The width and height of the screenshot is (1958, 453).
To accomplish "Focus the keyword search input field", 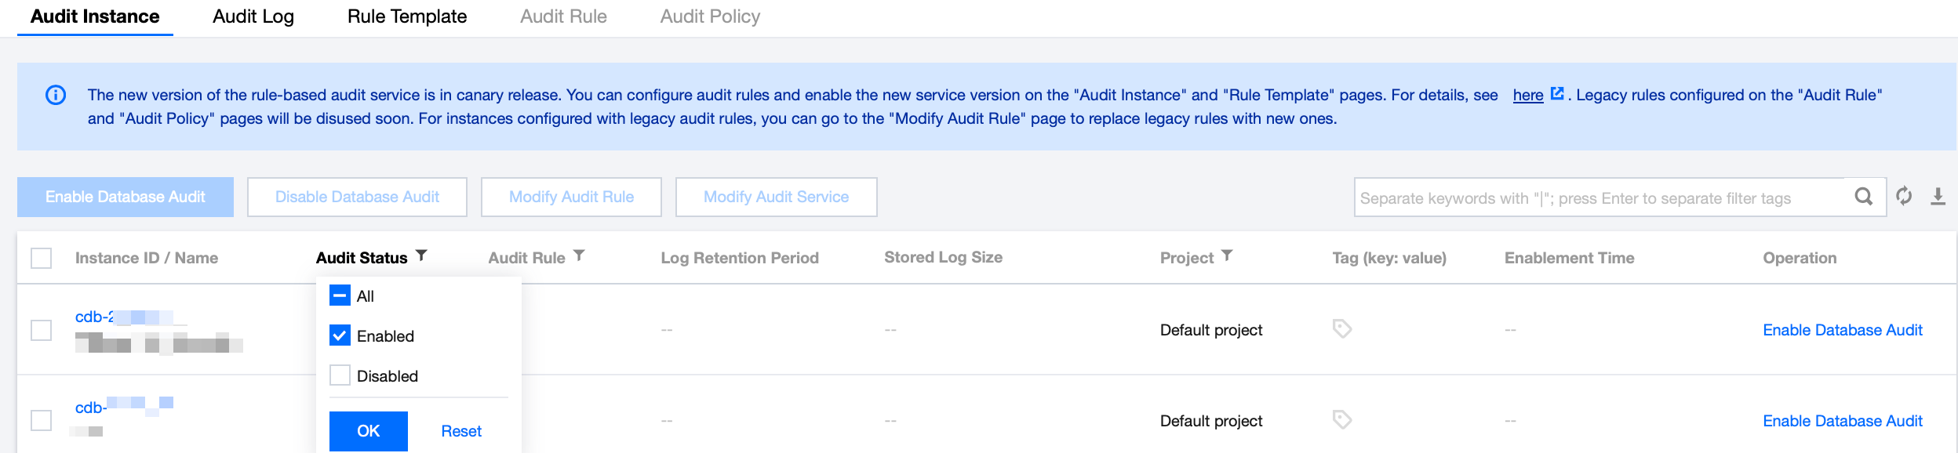I will click(x=1600, y=198).
